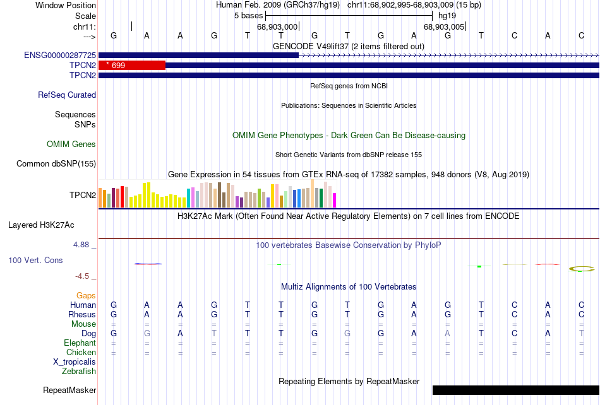The height and width of the screenshot is (405, 600).
Task: Click the red "* 699" stop codon block
Action: point(132,66)
